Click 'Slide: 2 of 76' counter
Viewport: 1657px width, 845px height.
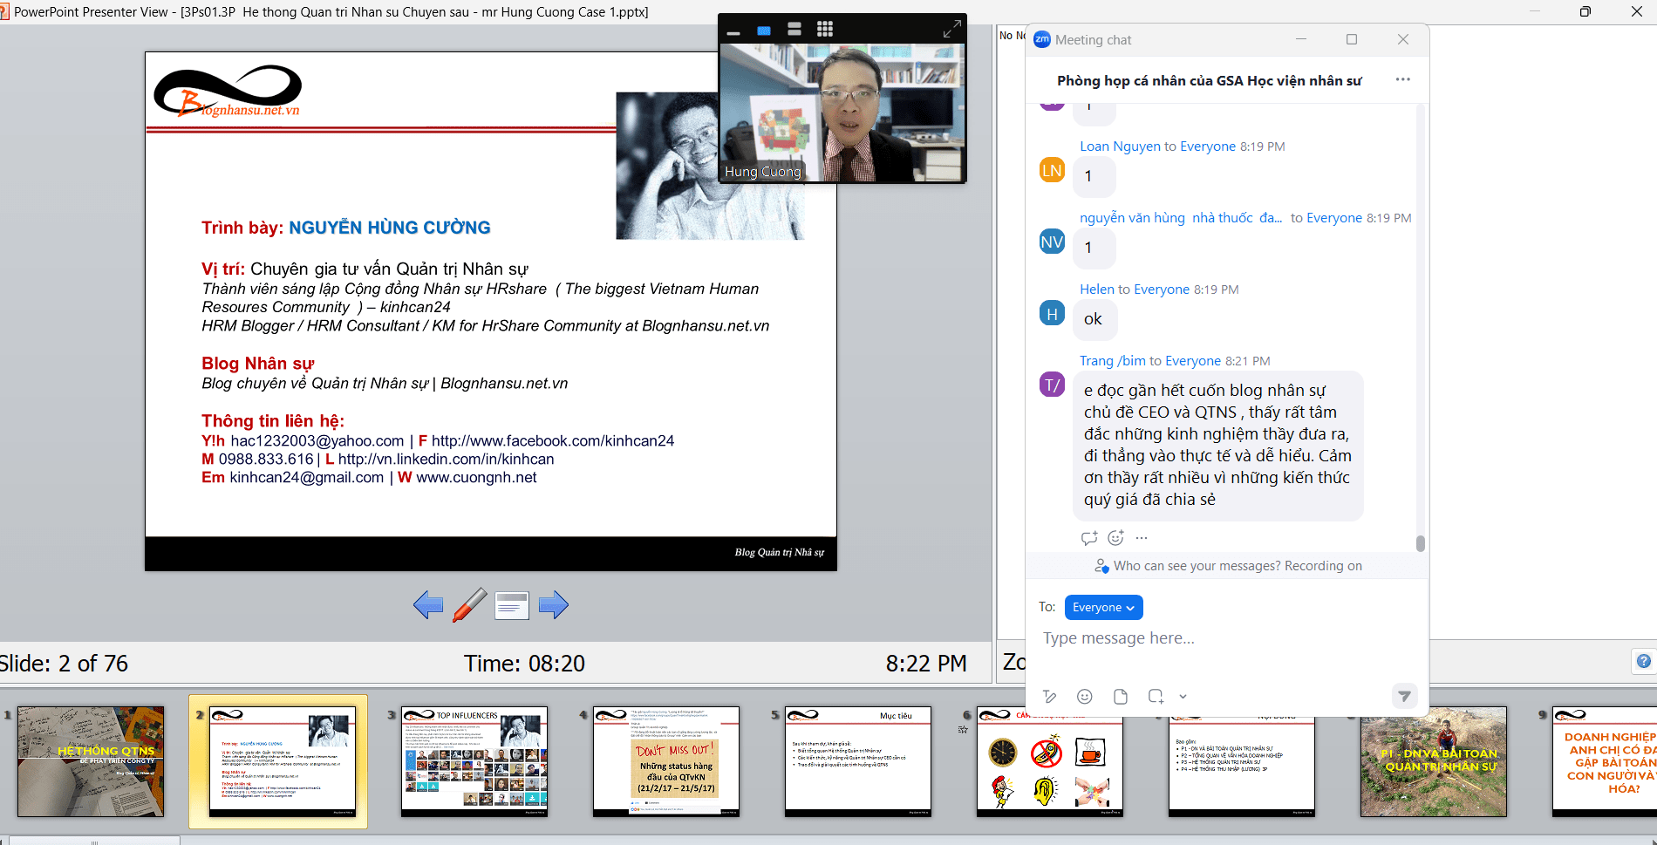tap(65, 664)
